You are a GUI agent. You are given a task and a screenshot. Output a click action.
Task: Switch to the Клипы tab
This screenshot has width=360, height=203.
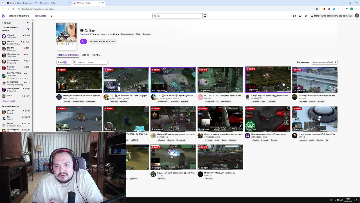pyautogui.click(x=96, y=55)
